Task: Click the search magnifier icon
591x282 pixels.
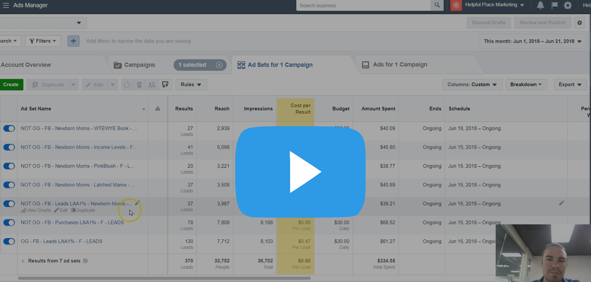Action: pos(437,5)
